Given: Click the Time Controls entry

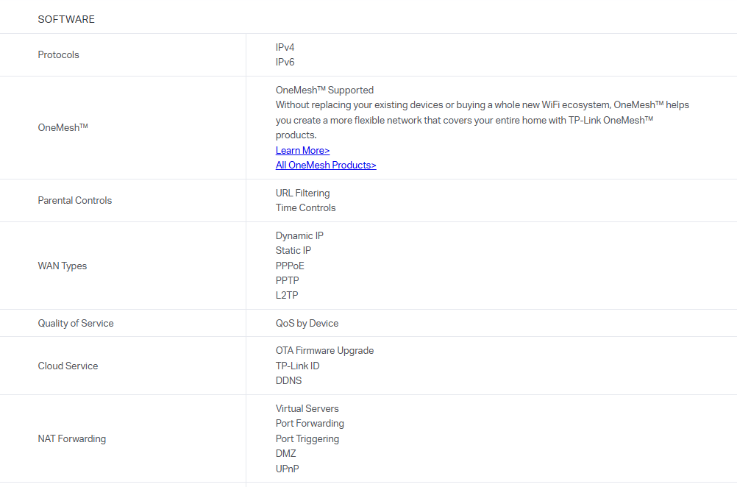Looking at the screenshot, I should [305, 207].
